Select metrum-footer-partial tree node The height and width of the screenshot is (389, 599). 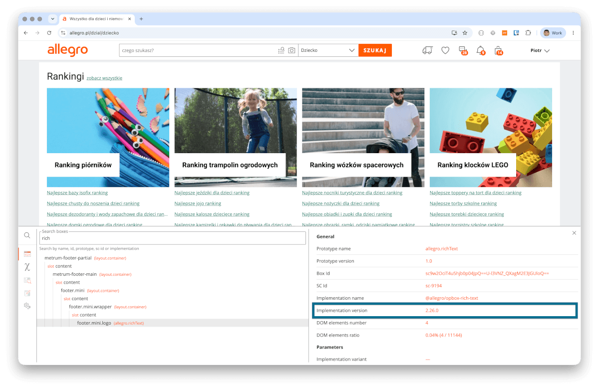click(68, 258)
